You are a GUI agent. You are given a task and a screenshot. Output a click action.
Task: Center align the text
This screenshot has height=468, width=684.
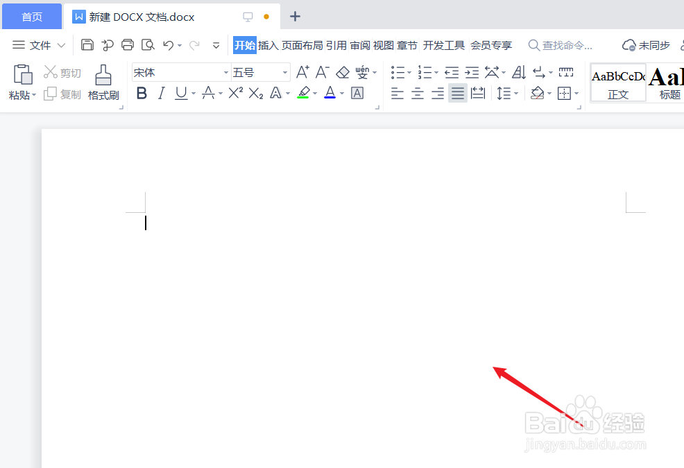[x=418, y=93]
